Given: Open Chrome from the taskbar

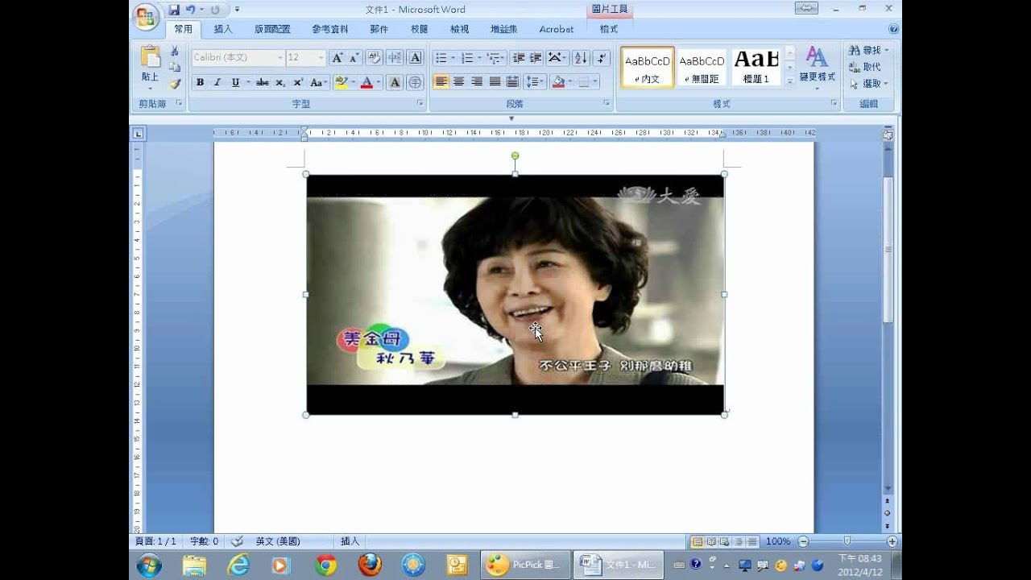Looking at the screenshot, I should [x=326, y=565].
